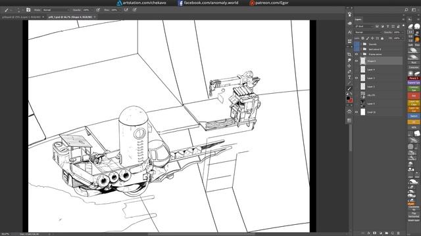Enable pressure for opacity icon
The width and height of the screenshot is (421, 236).
click(x=98, y=10)
